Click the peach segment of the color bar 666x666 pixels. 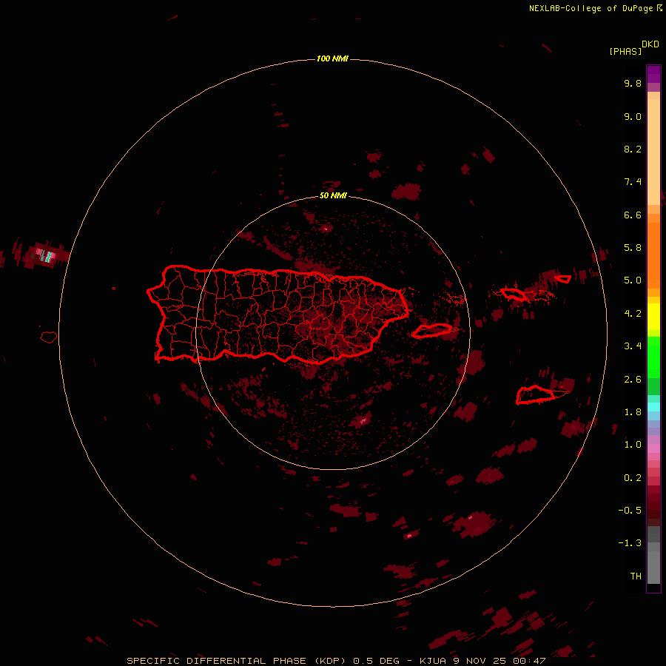653,152
